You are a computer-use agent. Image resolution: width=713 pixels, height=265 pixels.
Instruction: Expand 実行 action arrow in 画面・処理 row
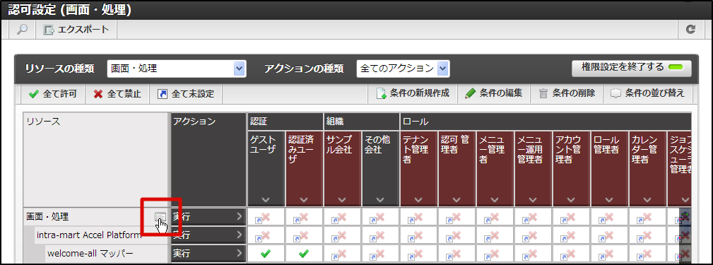click(x=239, y=217)
